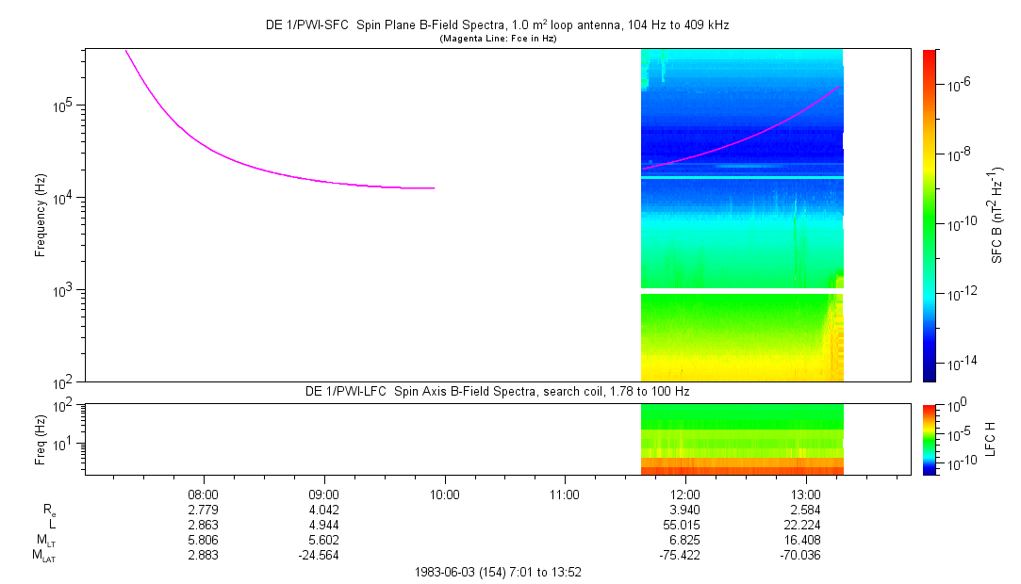The image size is (1021, 584).
Task: Click the Magenta Line legend subtitle
Action: pyautogui.click(x=498, y=39)
